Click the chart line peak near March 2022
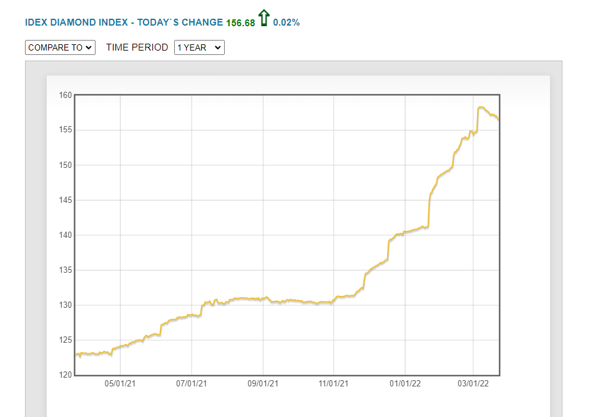This screenshot has height=417, width=608. [x=481, y=107]
